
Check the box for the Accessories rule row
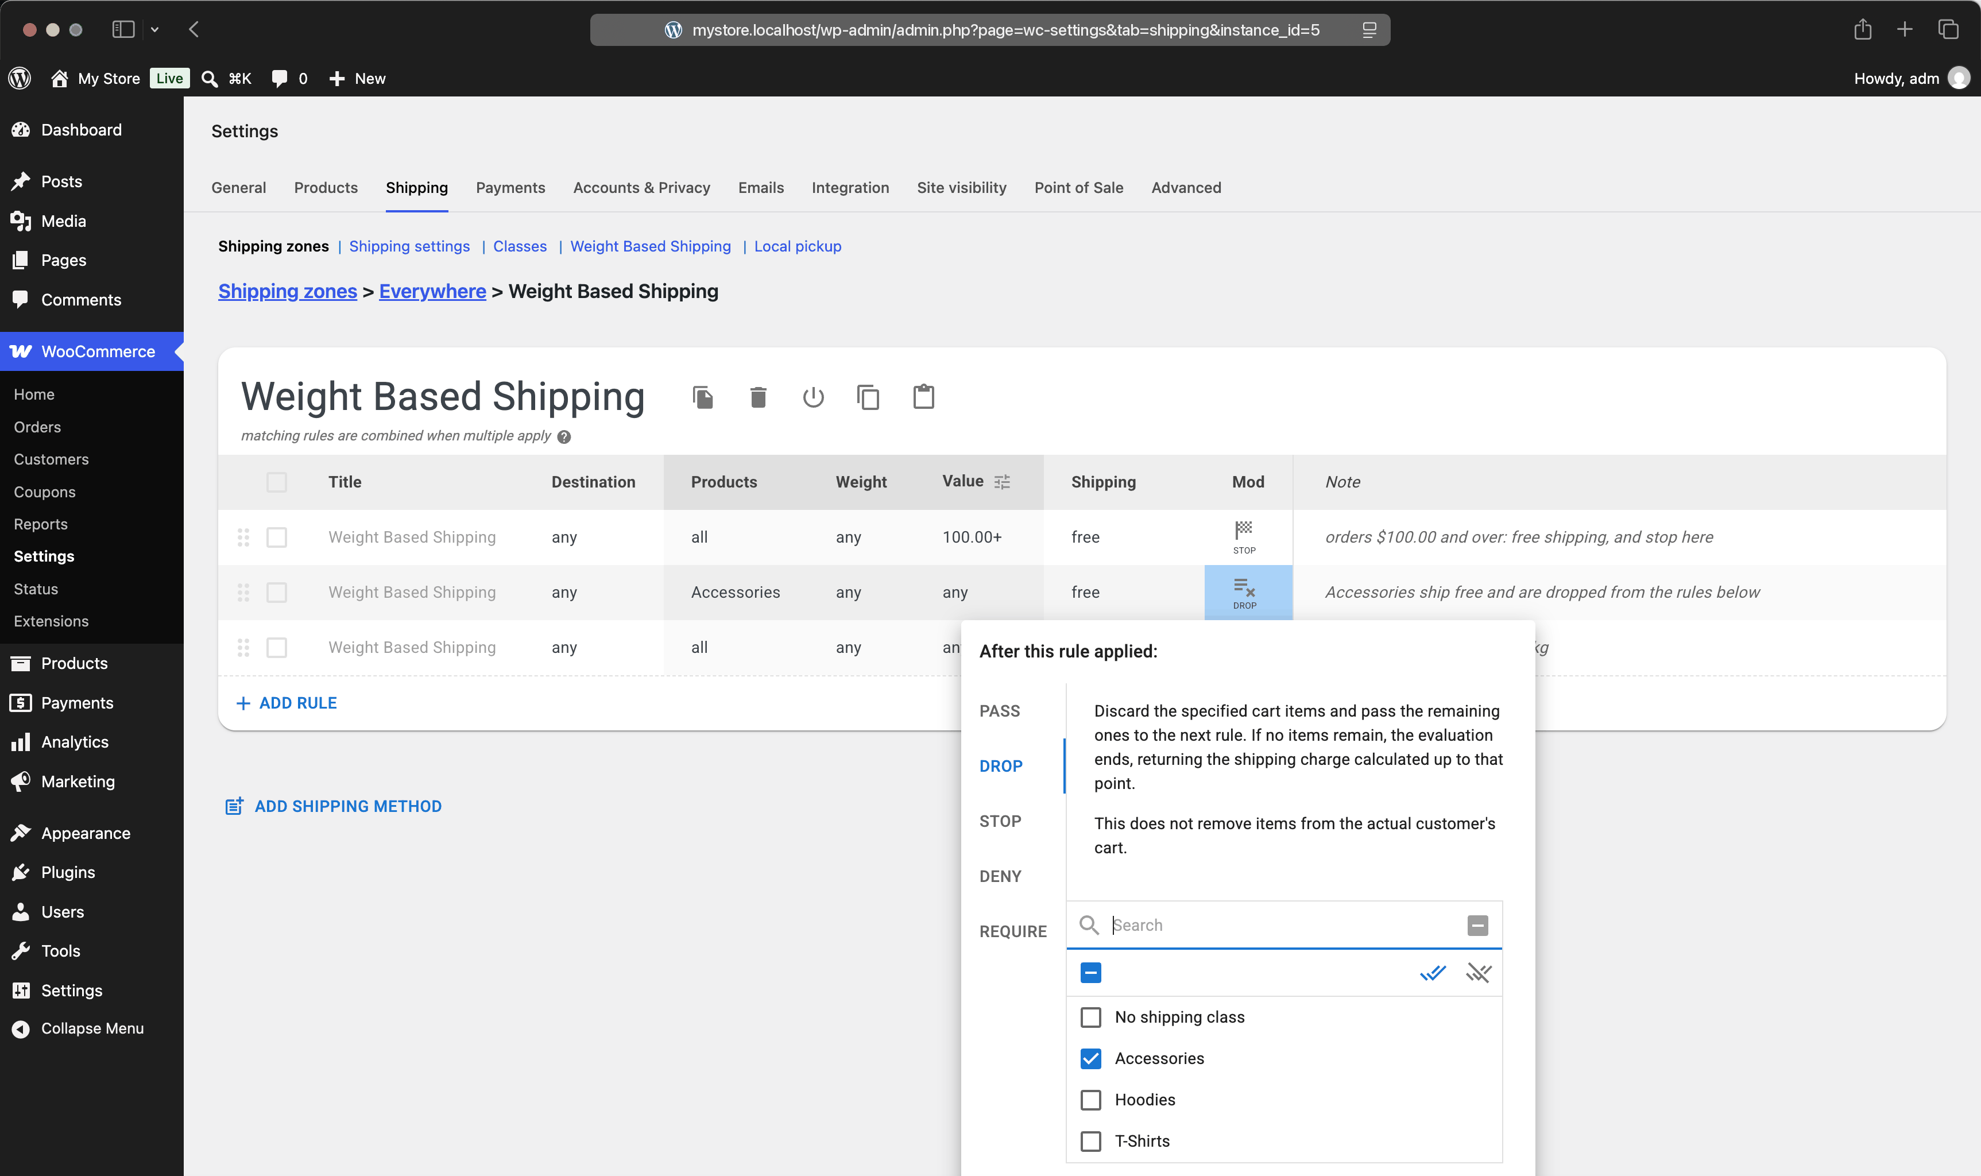point(277,593)
